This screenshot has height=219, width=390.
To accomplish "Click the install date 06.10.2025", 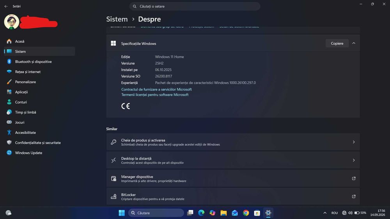I will pos(163,70).
